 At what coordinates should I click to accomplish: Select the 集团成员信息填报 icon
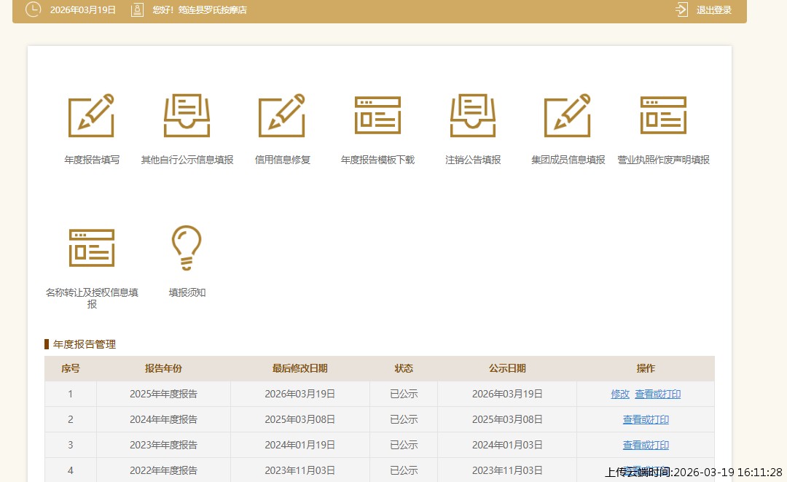(568, 115)
